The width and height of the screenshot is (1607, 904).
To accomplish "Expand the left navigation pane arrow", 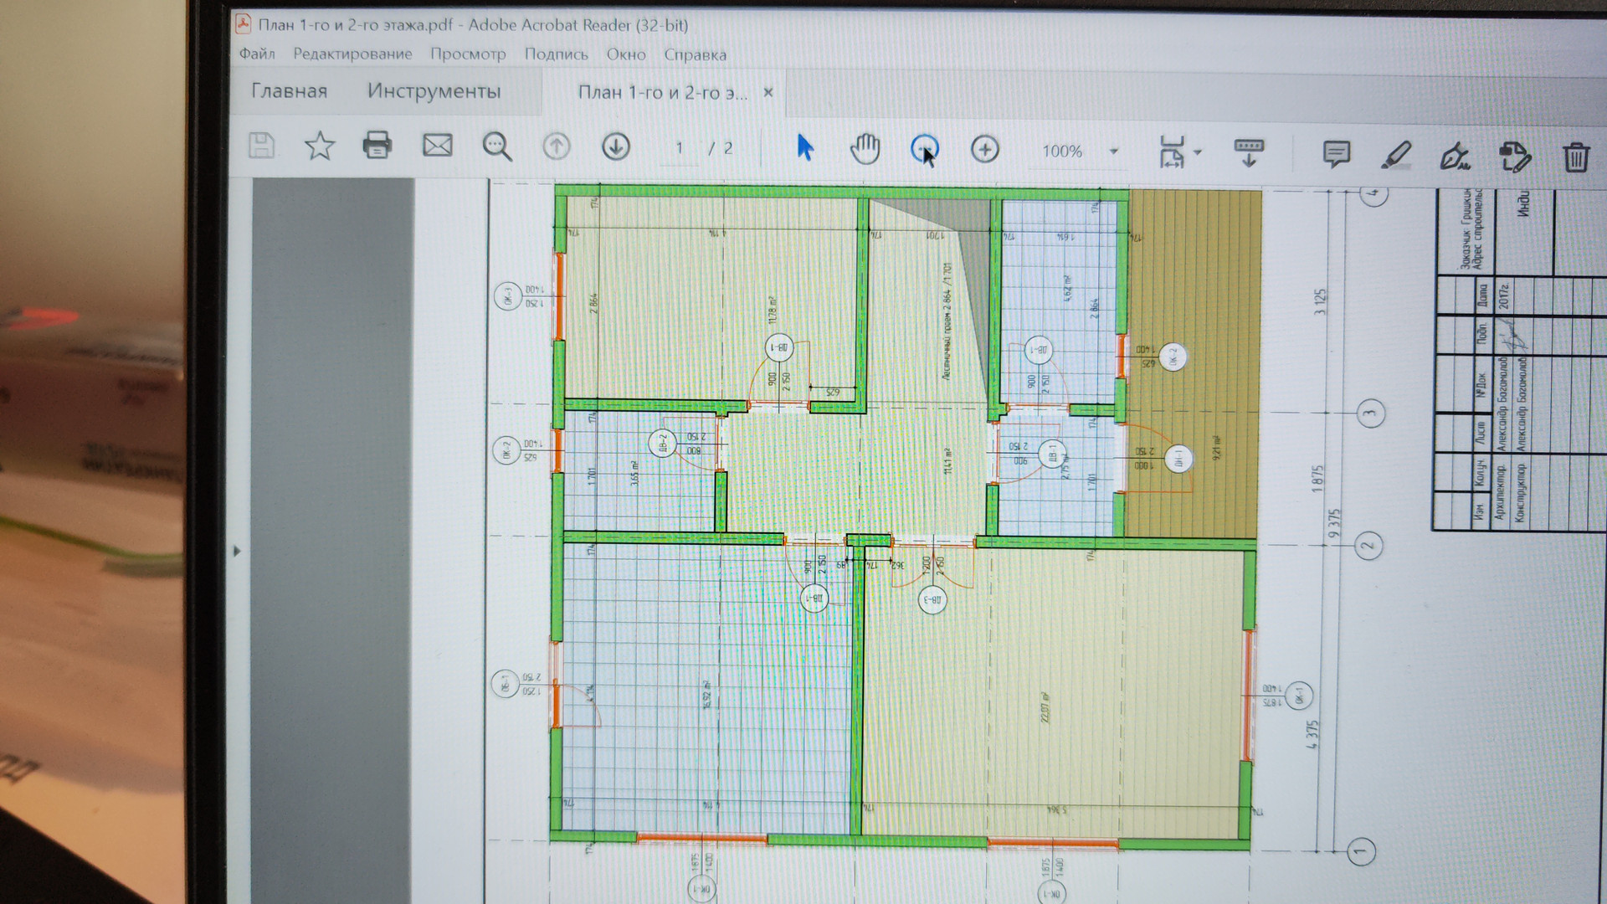I will pos(237,551).
